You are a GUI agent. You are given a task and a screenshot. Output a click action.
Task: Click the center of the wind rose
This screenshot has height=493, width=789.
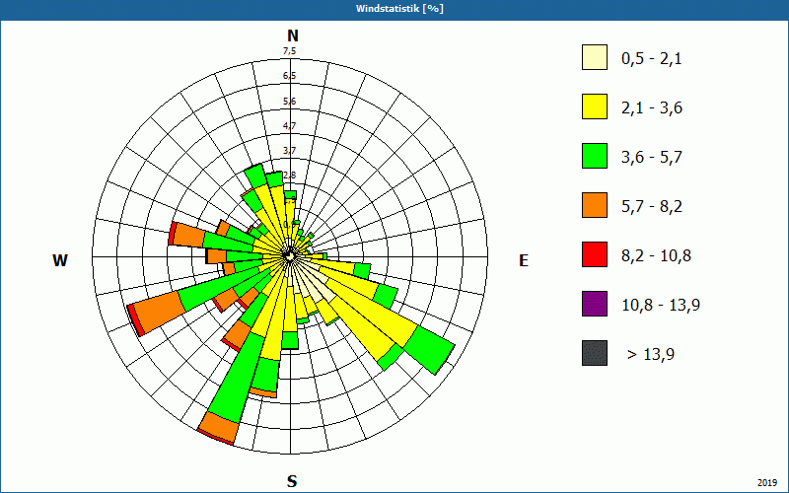(x=290, y=256)
